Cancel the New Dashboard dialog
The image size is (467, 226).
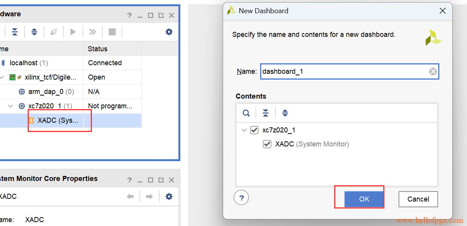click(x=418, y=199)
